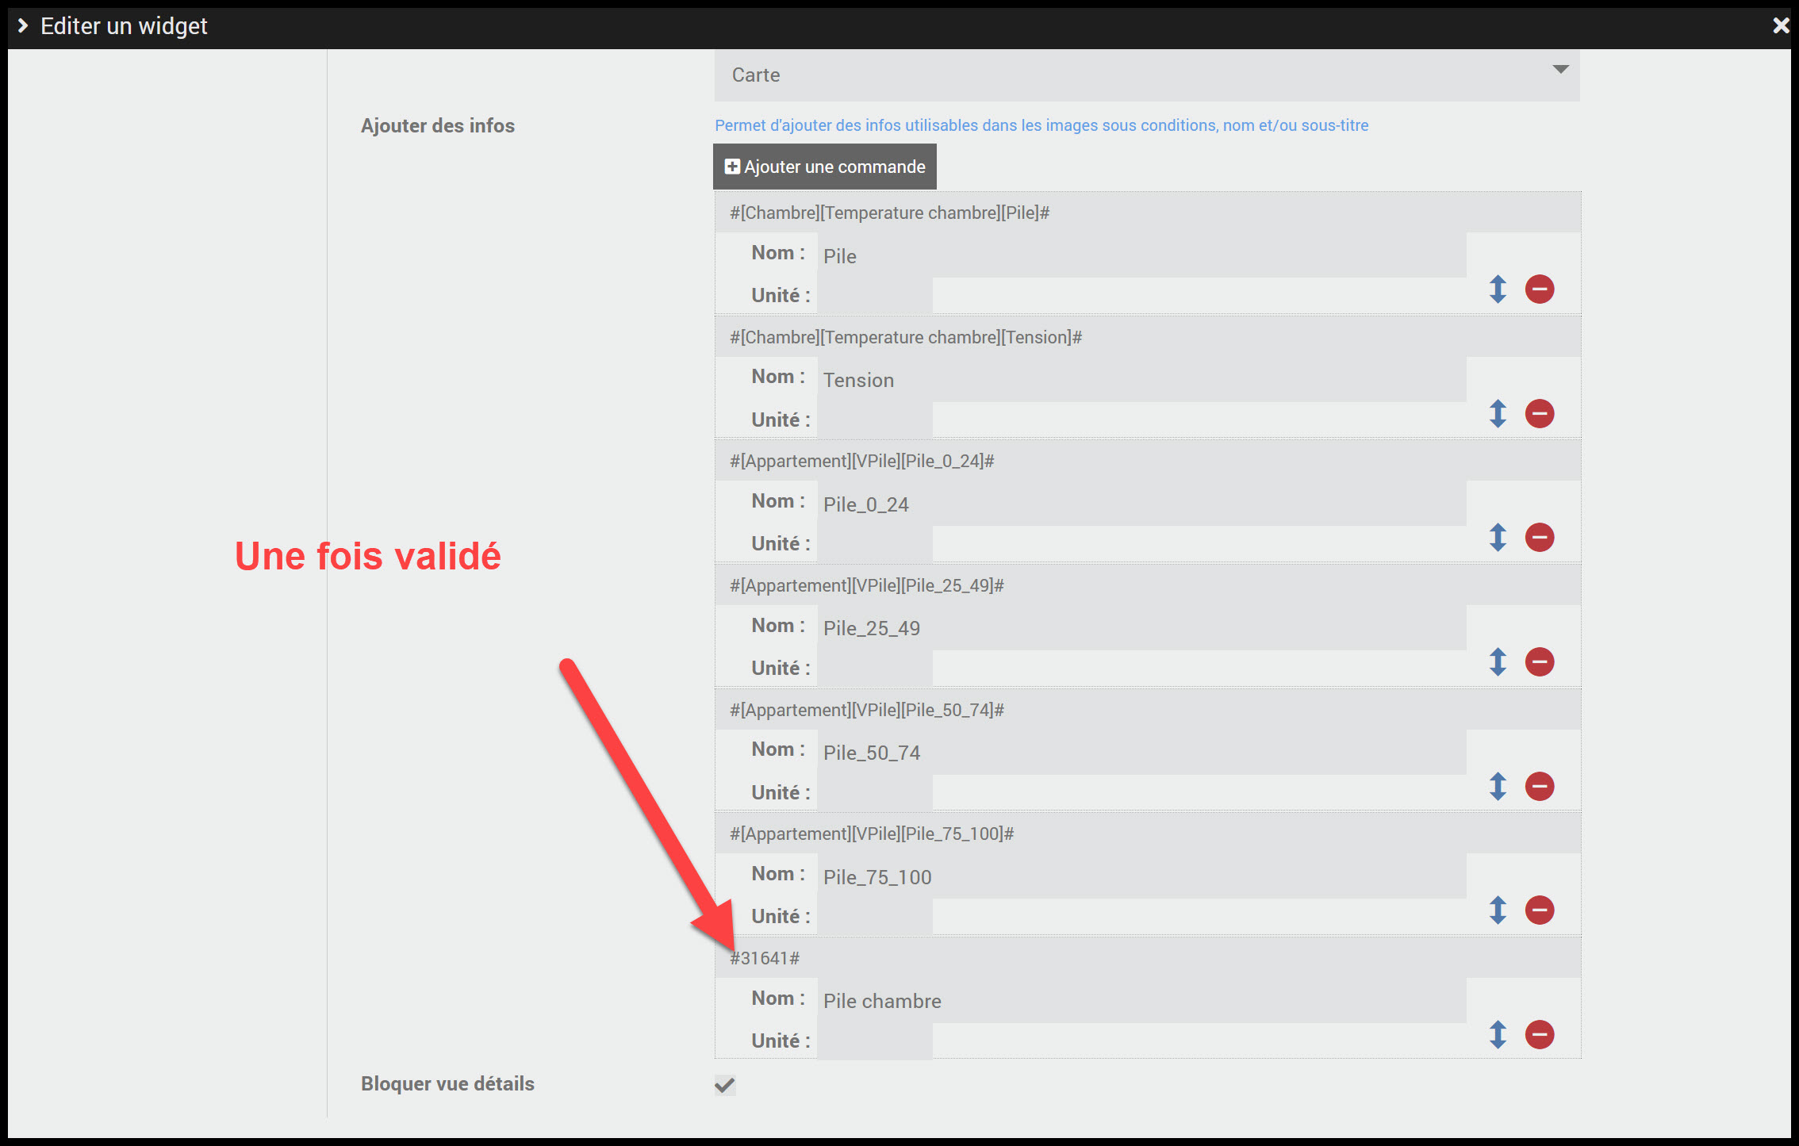Screen dimensions: 1799x1146
Task: Click reorder arrows for Pile_50_74
Action: (x=1497, y=786)
